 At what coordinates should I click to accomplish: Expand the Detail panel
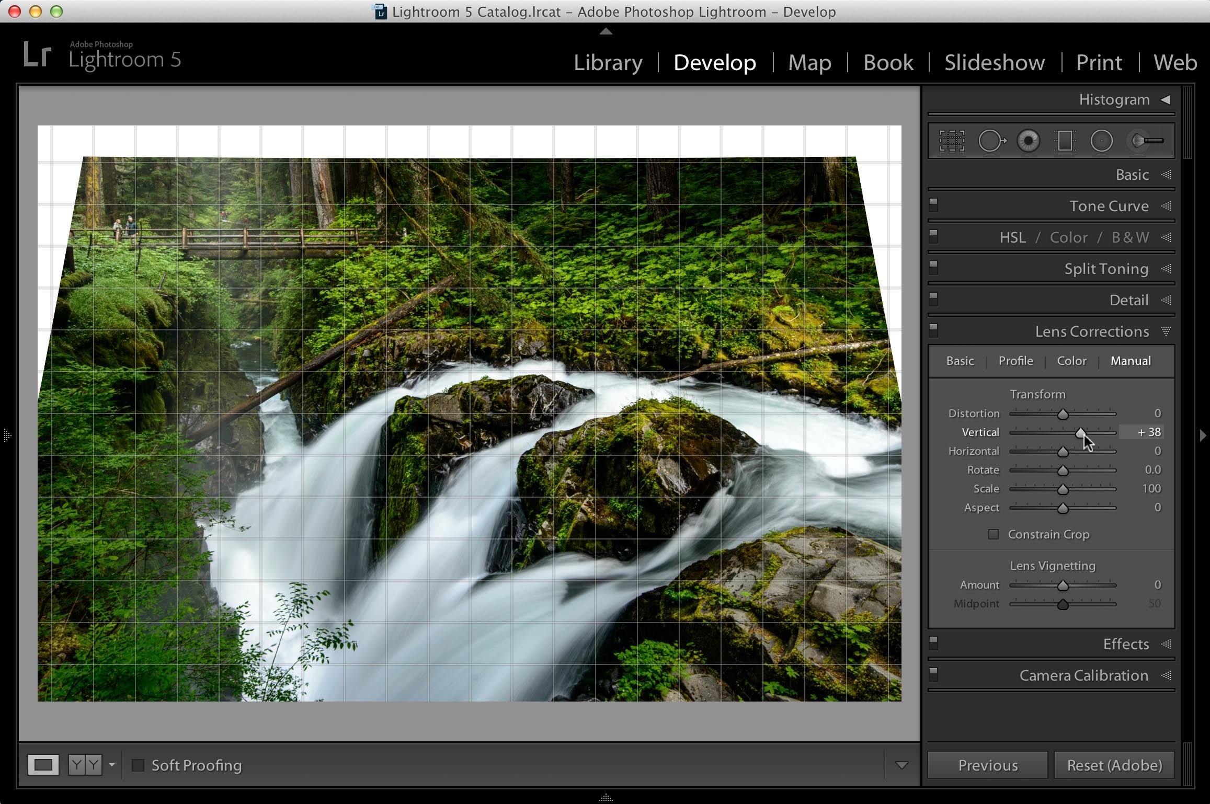[1166, 300]
